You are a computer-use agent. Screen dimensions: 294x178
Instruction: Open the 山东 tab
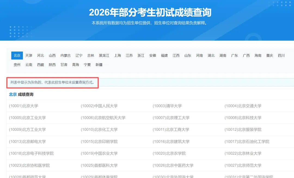click(x=188, y=56)
